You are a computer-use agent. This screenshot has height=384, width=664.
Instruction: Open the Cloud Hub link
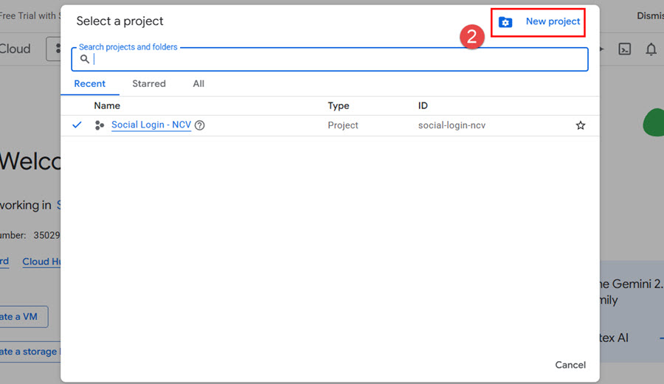point(41,262)
